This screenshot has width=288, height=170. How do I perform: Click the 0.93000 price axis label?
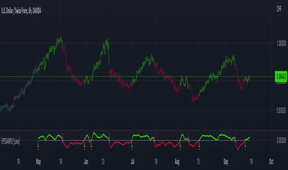(281, 110)
